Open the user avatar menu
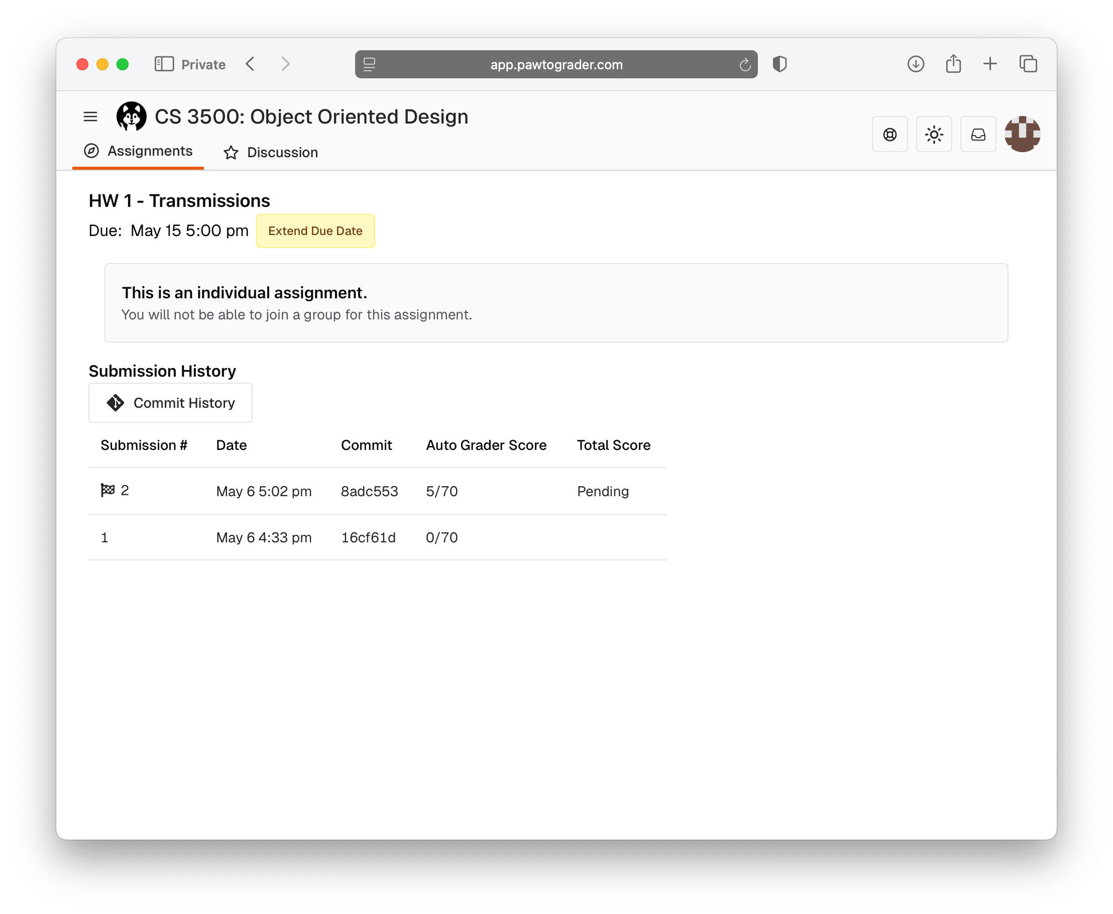 point(1023,134)
